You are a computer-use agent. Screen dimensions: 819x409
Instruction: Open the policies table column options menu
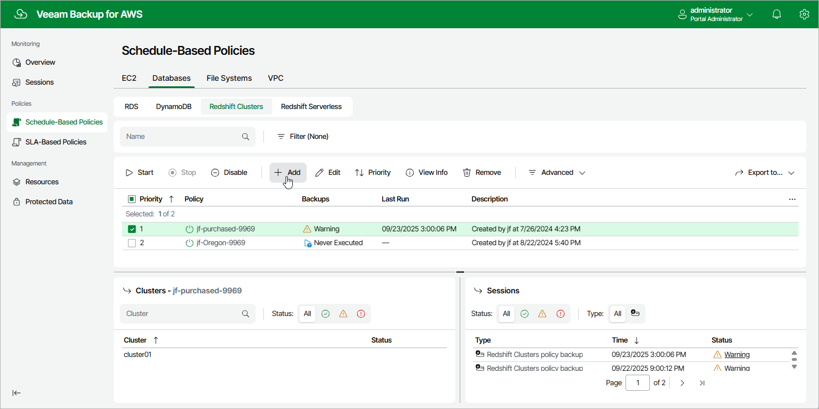click(792, 199)
